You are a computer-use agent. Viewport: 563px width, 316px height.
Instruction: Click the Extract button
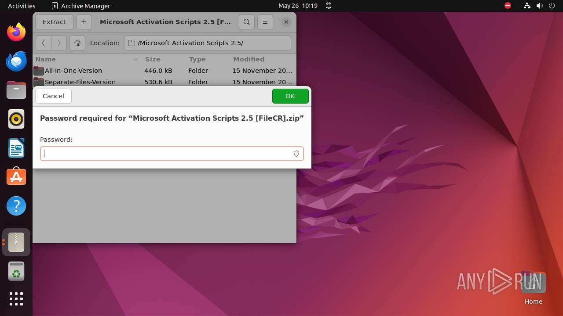pos(54,22)
